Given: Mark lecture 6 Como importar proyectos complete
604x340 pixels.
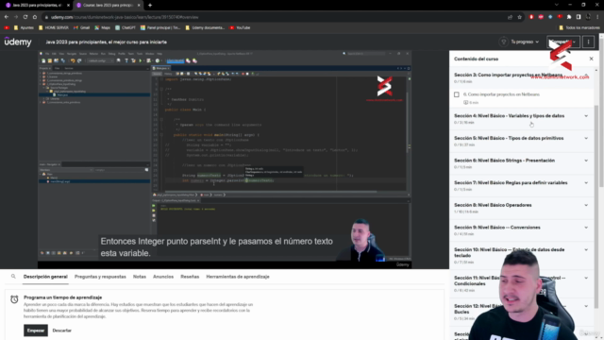Looking at the screenshot, I should click(x=457, y=94).
